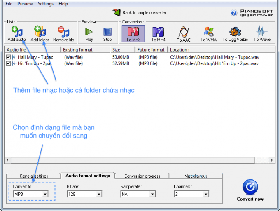Switch to the General settings tab

tap(34, 176)
